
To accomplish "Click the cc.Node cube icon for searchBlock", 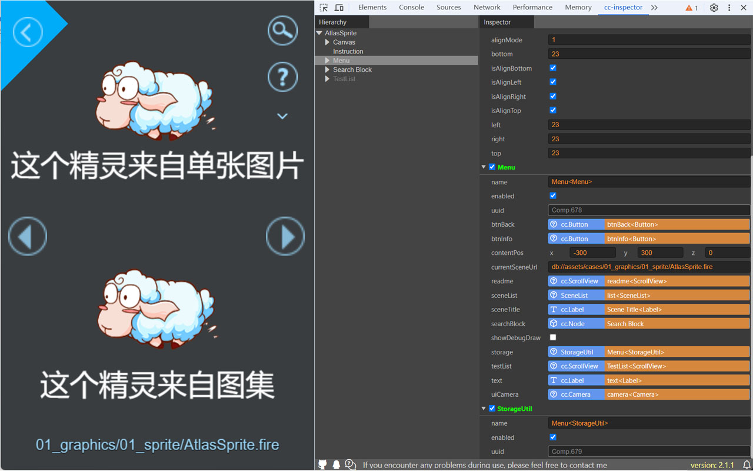I will (553, 323).
